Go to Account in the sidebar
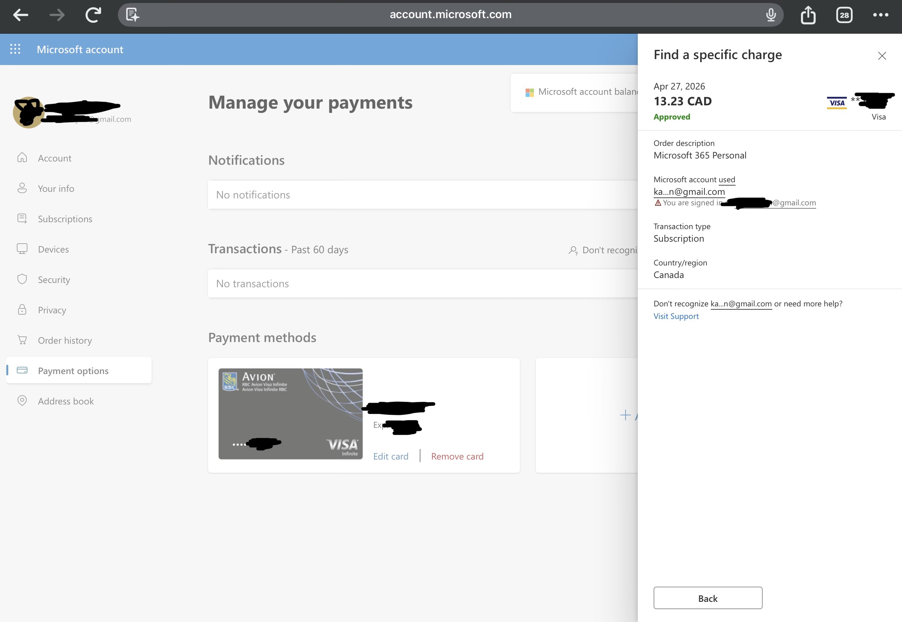902x622 pixels. point(54,158)
